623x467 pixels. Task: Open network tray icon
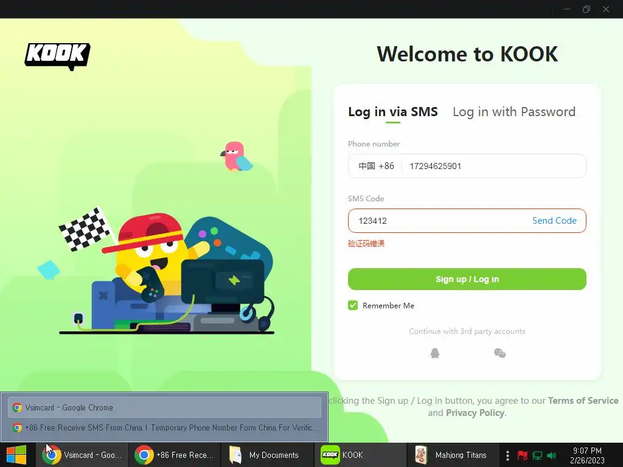[537, 455]
